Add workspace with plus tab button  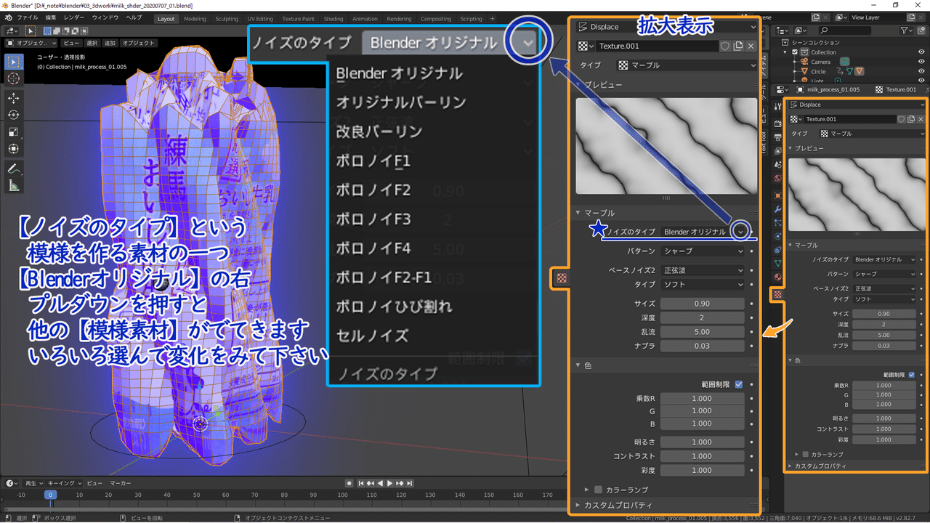(492, 19)
